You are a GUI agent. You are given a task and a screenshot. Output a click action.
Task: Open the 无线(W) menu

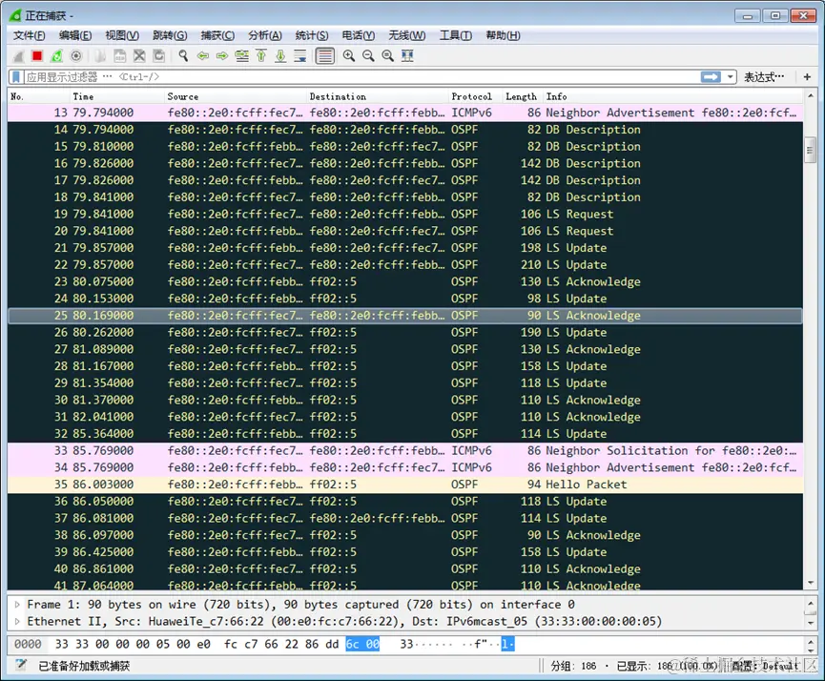(x=406, y=35)
